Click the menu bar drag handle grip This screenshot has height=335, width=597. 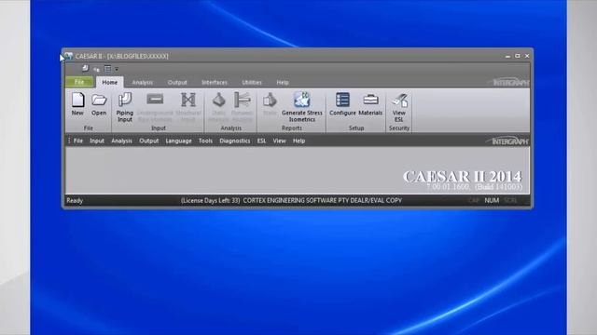point(69,141)
